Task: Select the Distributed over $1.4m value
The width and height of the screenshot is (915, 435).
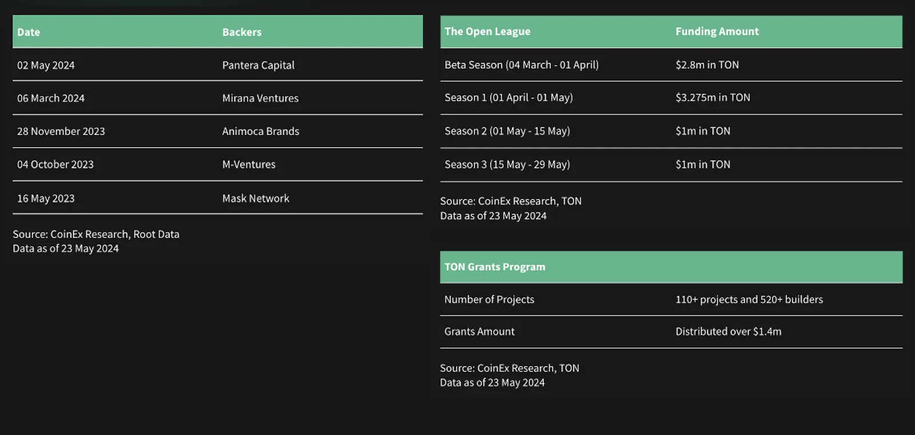Action: pos(729,332)
